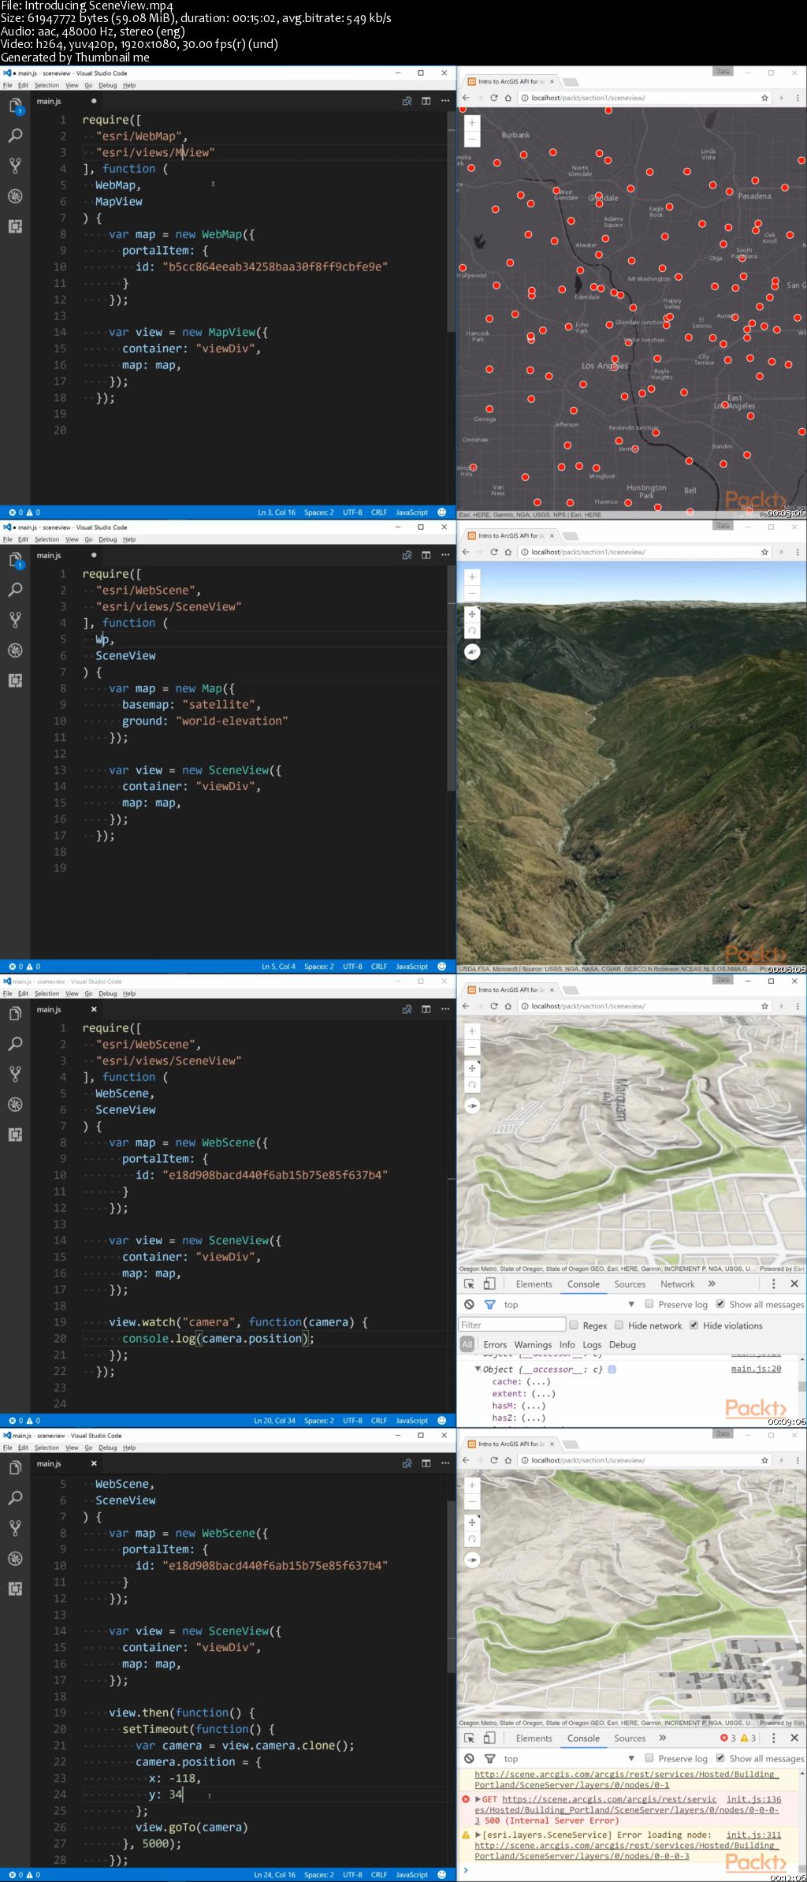
Task: Collapse the logged Object {__accessor__: c} entry
Action: (478, 1369)
